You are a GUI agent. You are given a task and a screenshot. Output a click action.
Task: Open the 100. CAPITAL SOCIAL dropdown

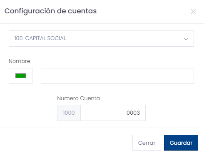tap(101, 38)
